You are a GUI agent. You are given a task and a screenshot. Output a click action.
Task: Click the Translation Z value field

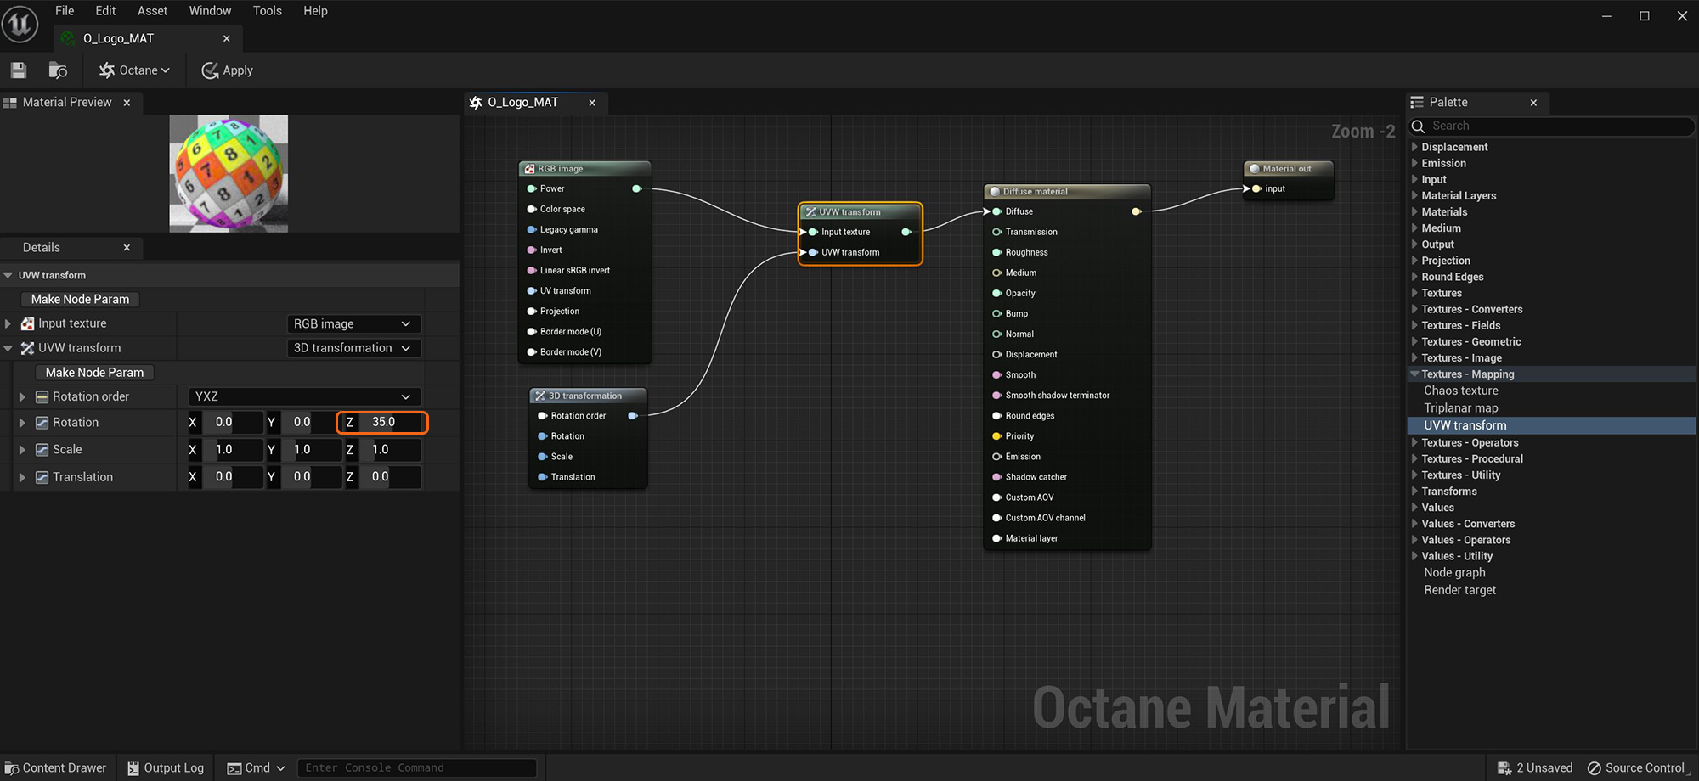390,477
